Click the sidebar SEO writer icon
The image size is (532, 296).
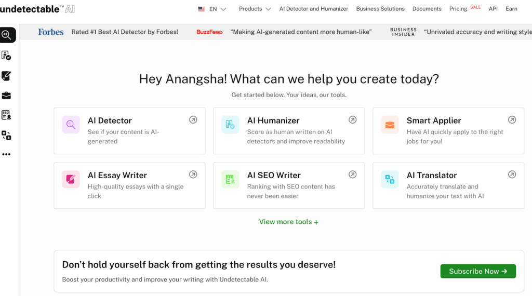(x=6, y=115)
